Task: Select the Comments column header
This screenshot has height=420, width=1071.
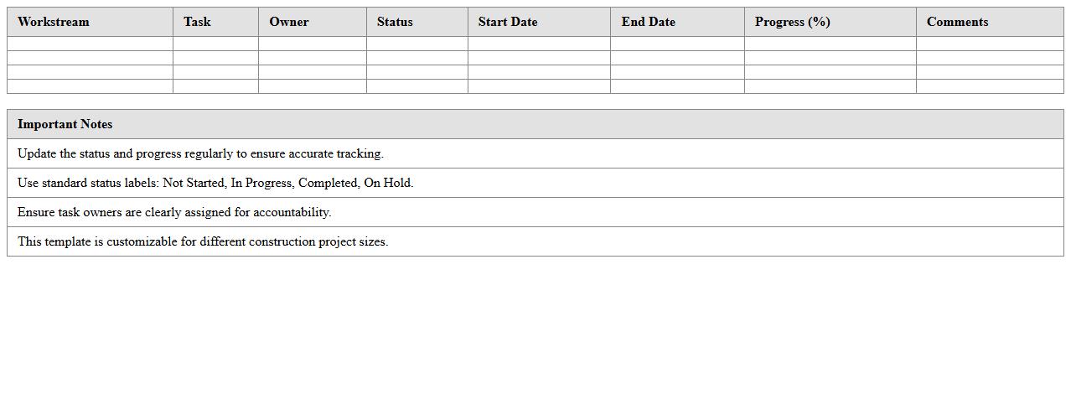Action: coord(958,22)
